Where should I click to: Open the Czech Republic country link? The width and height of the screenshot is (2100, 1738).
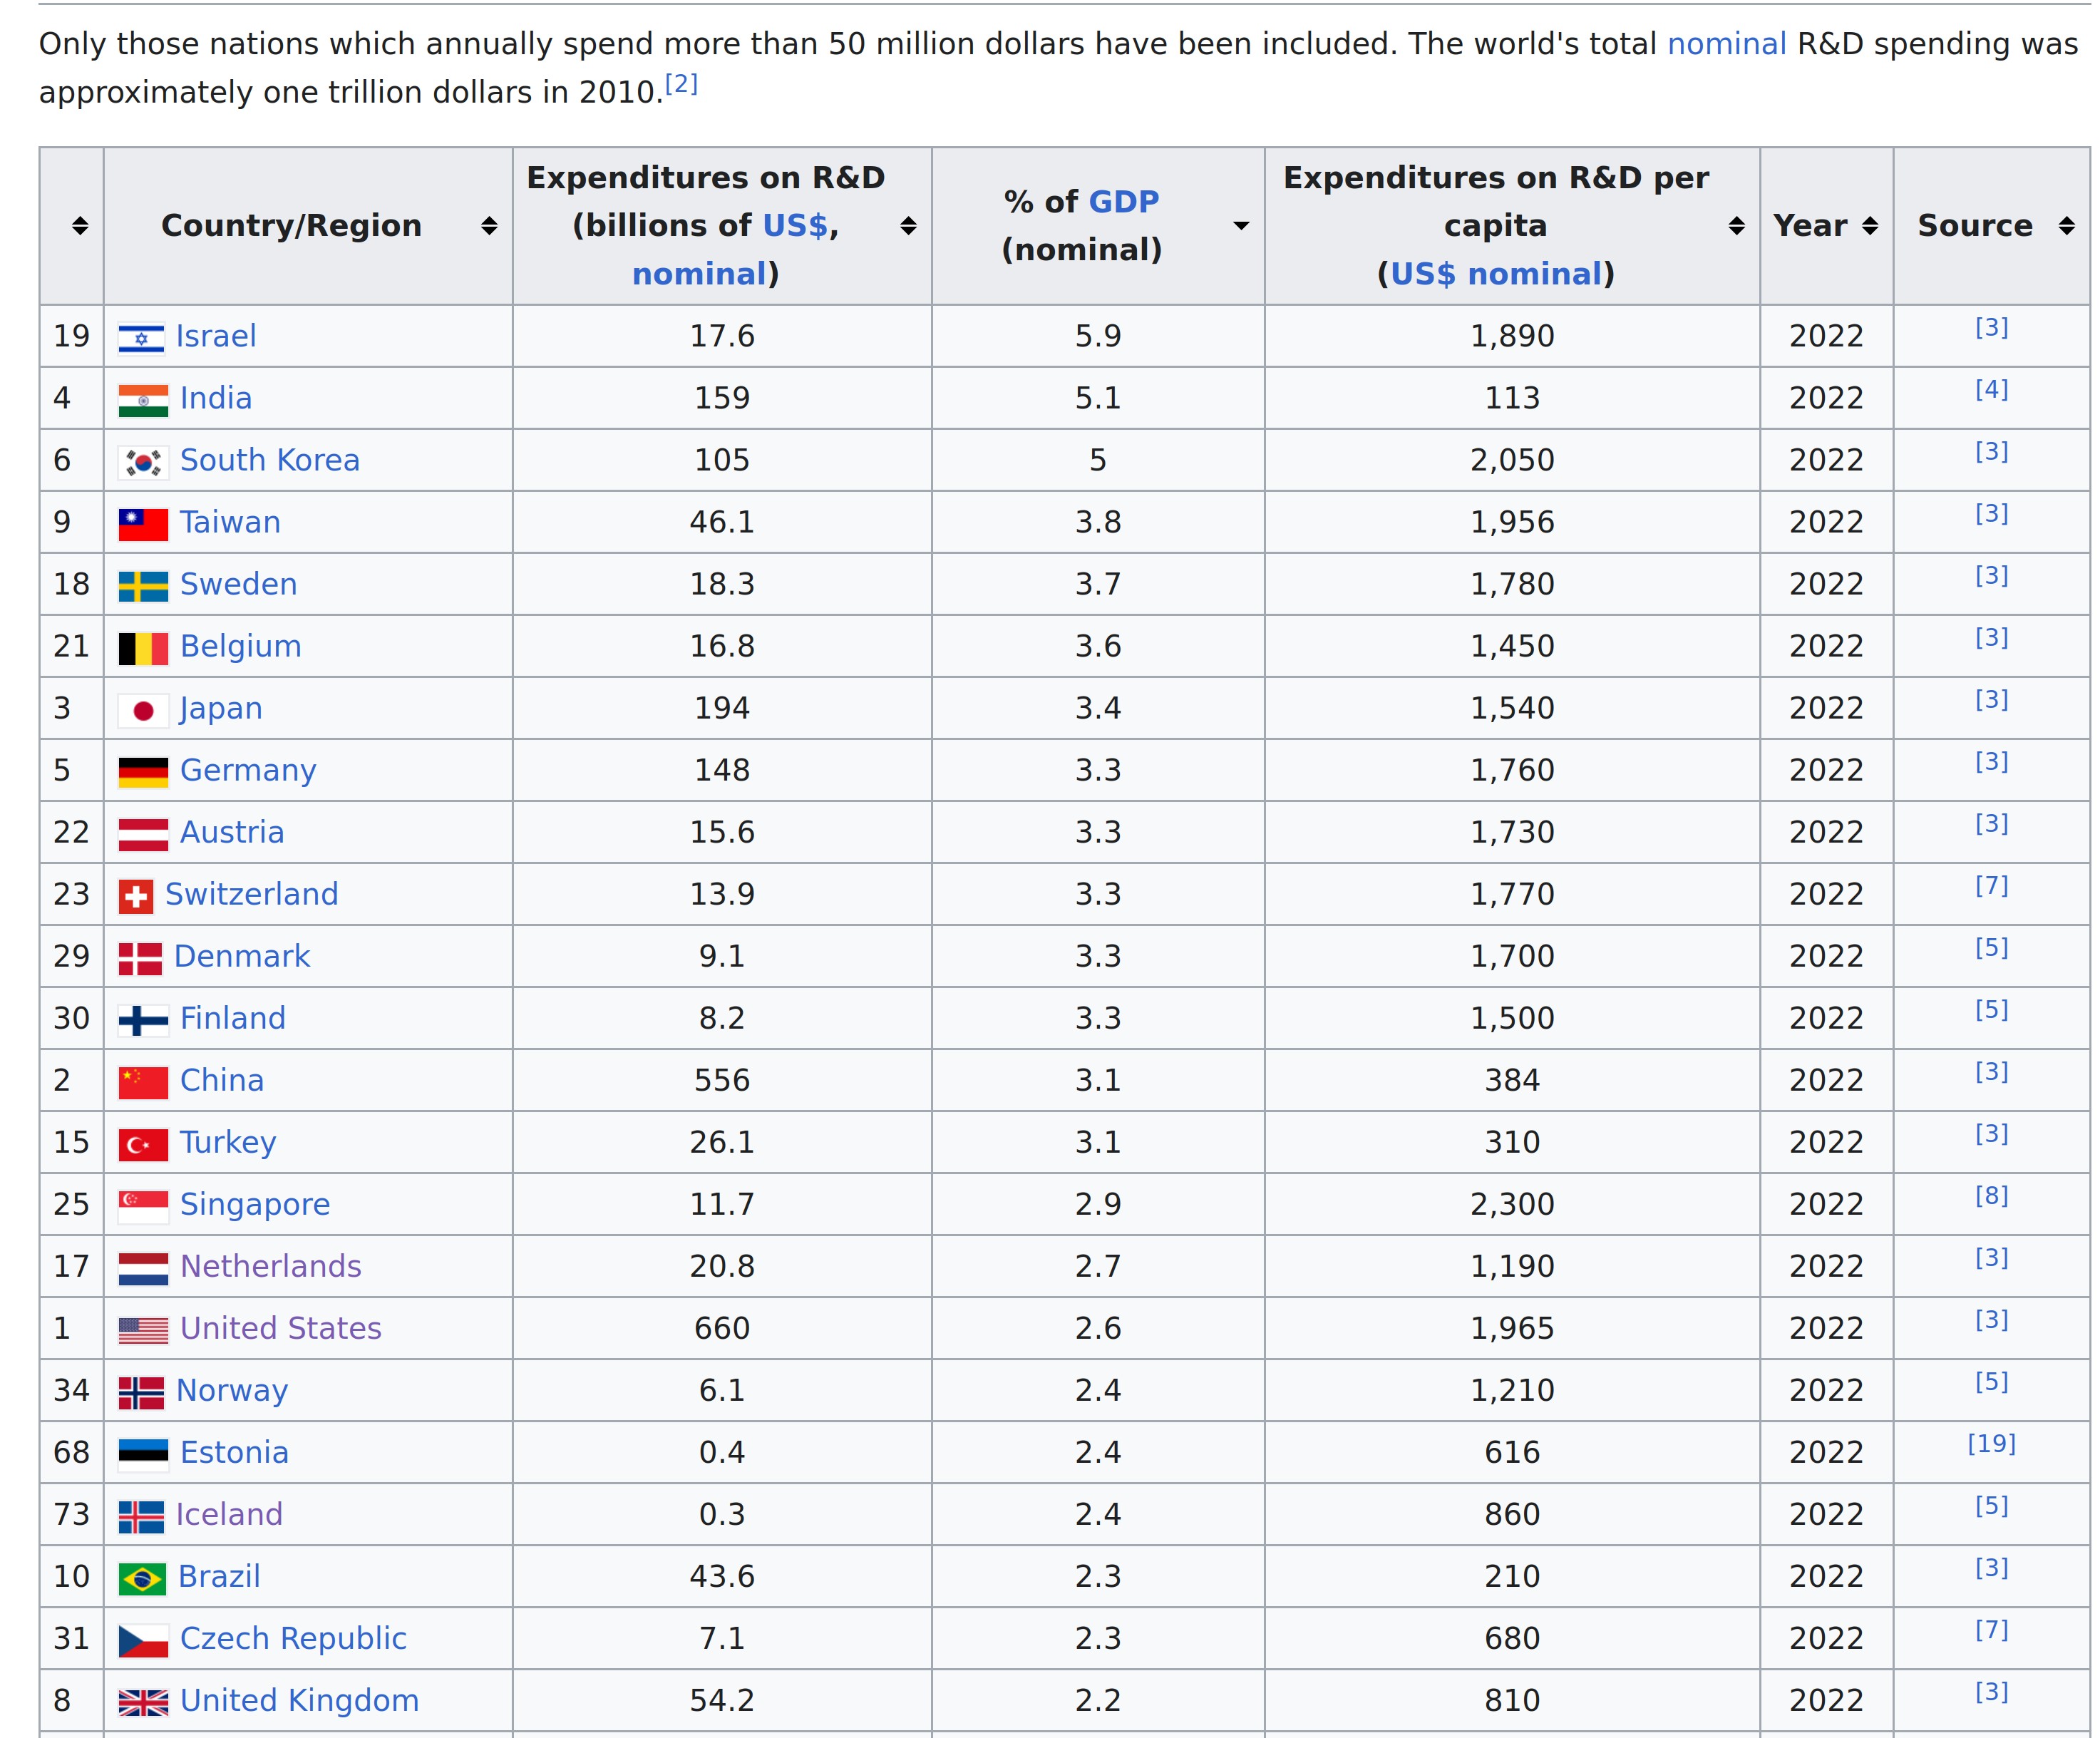tap(293, 1638)
